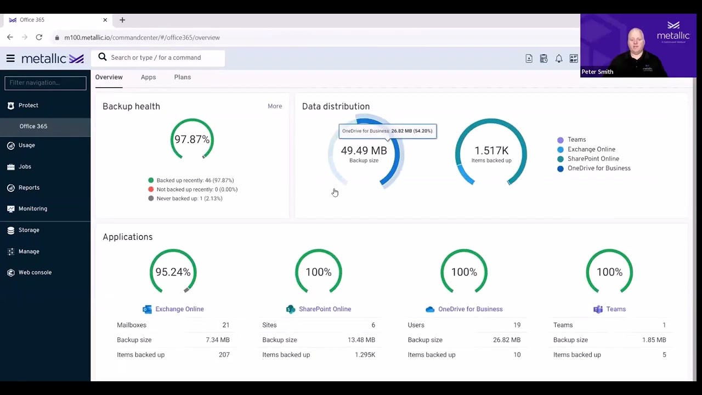Go forward in the browser
702x395 pixels.
(24, 37)
